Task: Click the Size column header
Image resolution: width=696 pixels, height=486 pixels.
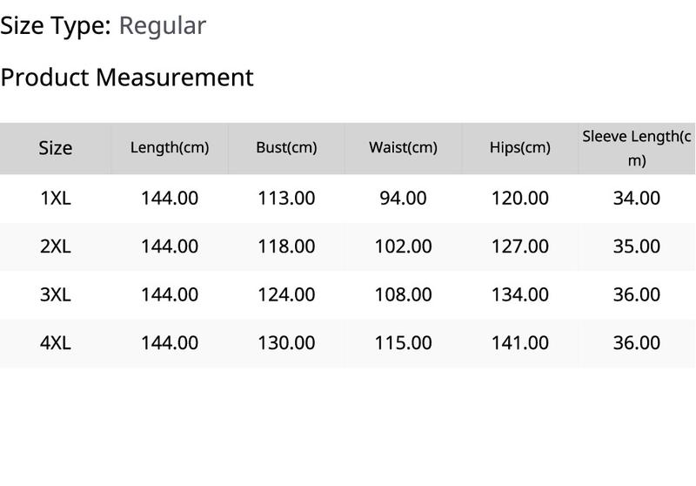Action: (56, 148)
